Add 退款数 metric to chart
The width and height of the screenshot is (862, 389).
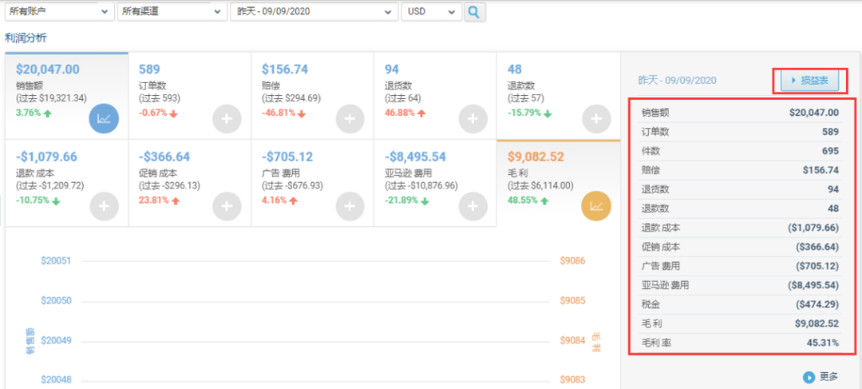595,118
